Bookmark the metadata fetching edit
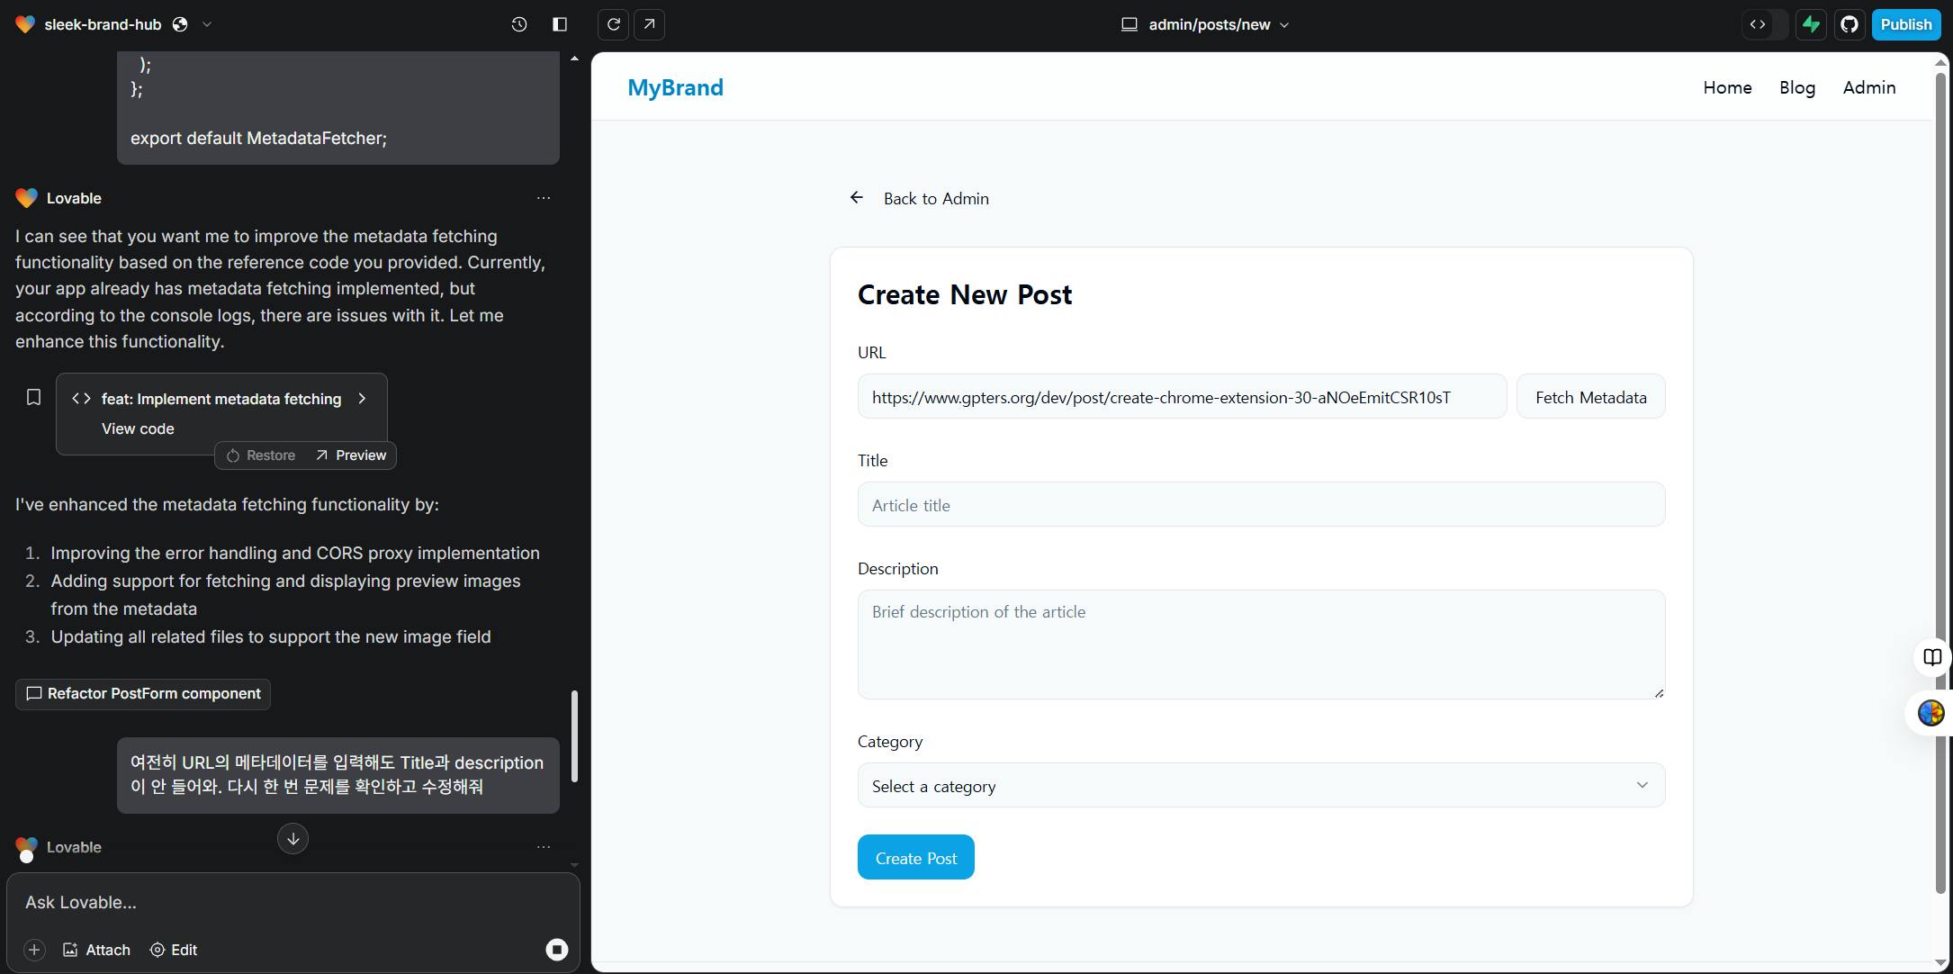1953x974 pixels. (x=33, y=397)
